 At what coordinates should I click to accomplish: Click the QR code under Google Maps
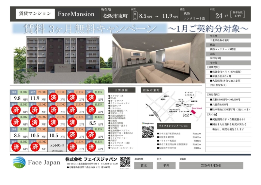[148, 131]
